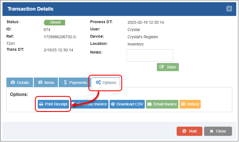Image resolution: width=239 pixels, height=142 pixels.
Task: Click the edit pencil icon on Save
Action: pos(162,67)
